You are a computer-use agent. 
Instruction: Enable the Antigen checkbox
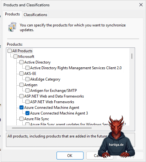point(21,85)
